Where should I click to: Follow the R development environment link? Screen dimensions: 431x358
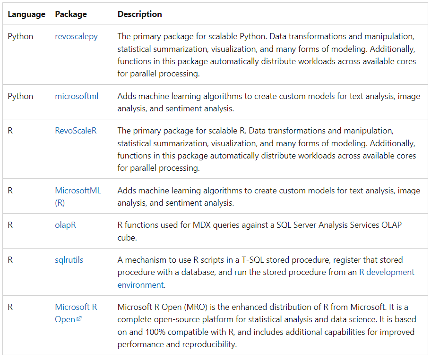coord(387,272)
